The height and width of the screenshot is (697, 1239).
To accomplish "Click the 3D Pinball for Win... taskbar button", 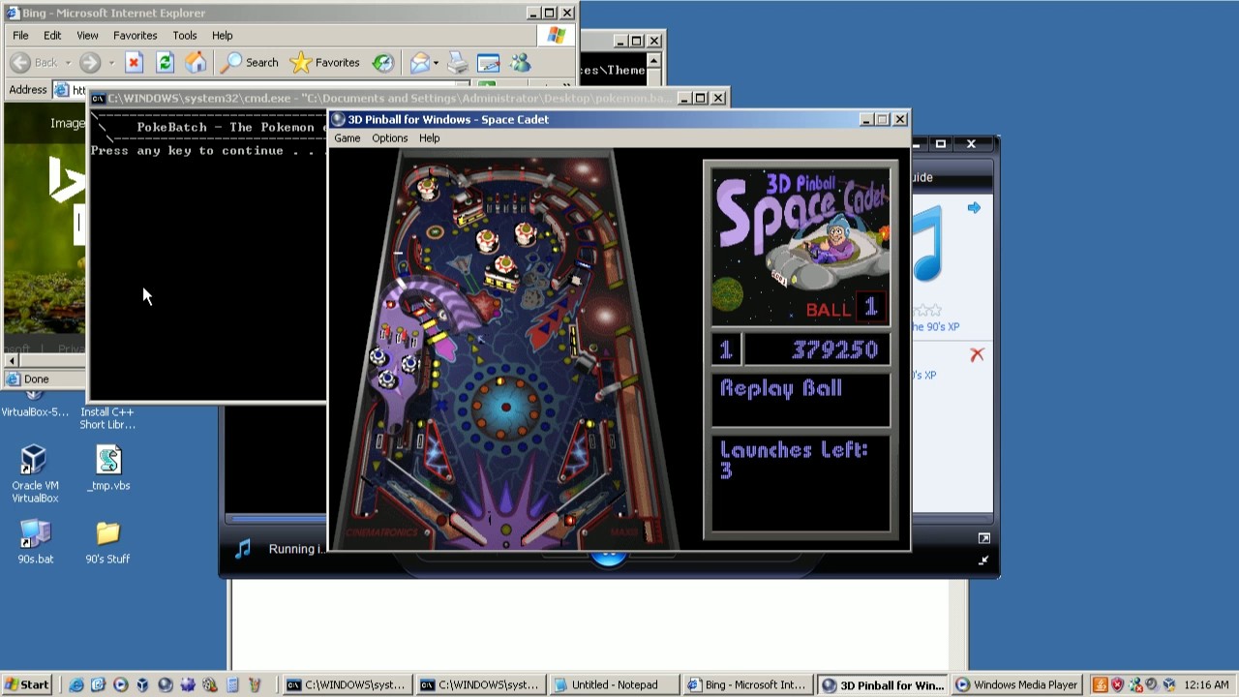I will pyautogui.click(x=882, y=684).
